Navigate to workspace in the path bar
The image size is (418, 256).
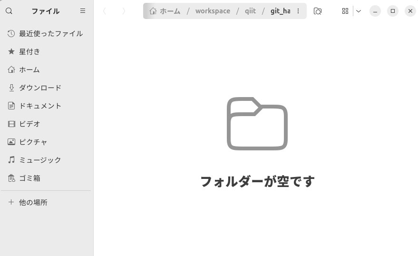point(213,11)
